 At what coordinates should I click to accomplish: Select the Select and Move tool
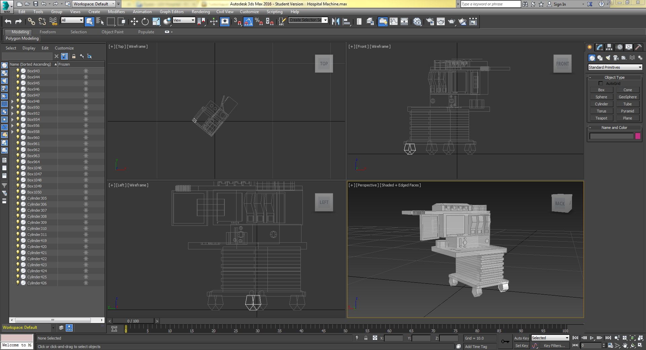coord(134,22)
